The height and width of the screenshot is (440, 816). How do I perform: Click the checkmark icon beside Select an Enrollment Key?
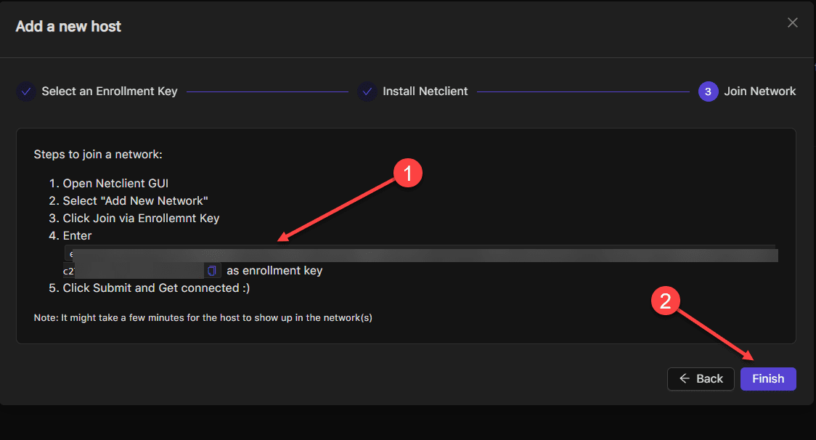[26, 91]
